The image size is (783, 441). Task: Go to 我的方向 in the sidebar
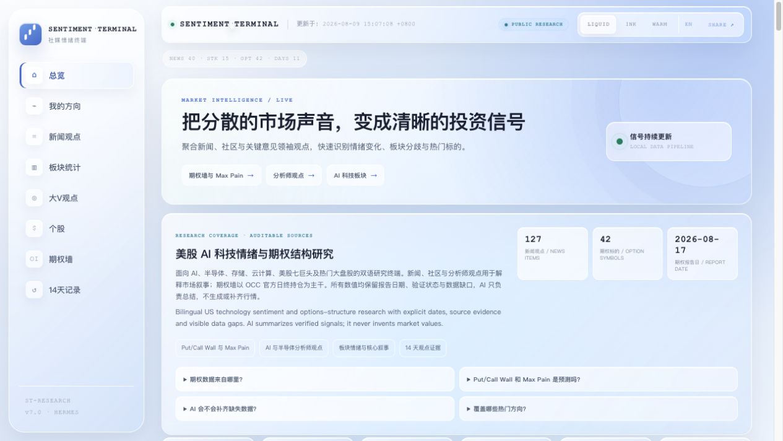(x=77, y=106)
